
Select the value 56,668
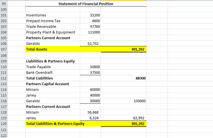(91, 112)
